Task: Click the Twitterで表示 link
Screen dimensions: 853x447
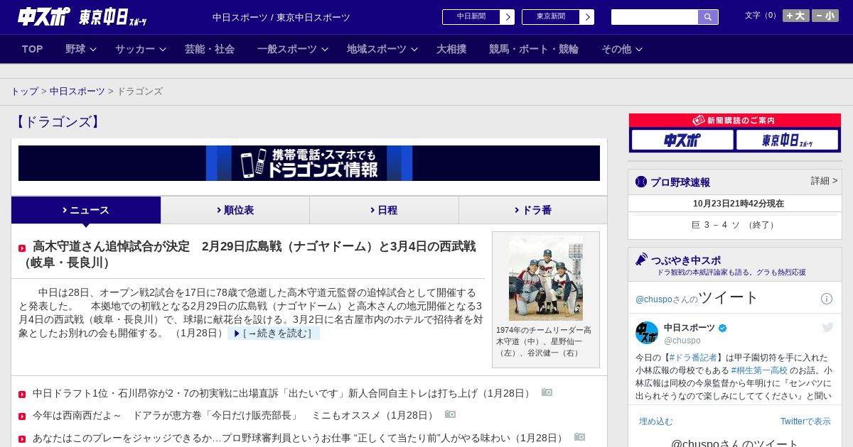Action: coord(805,421)
